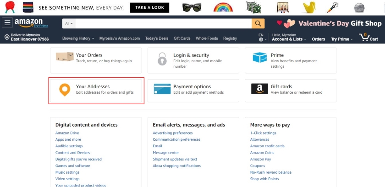The height and width of the screenshot is (187, 385).
Task: Open the Amazon Drive link
Action: coord(67,133)
